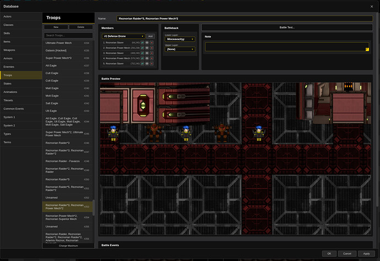Image resolution: width=380 pixels, height=261 pixels.
Task: Select troop Alt Eagle
Action: click(67, 65)
